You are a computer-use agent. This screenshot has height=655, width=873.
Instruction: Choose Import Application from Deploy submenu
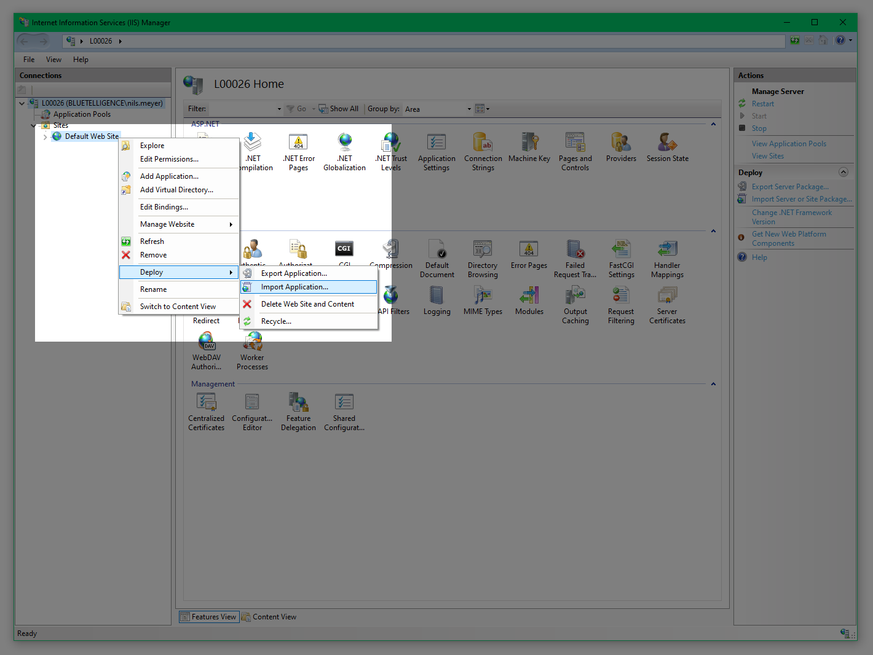click(x=294, y=287)
